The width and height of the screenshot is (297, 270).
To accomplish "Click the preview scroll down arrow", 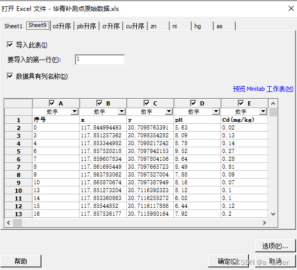I will 273,214.
